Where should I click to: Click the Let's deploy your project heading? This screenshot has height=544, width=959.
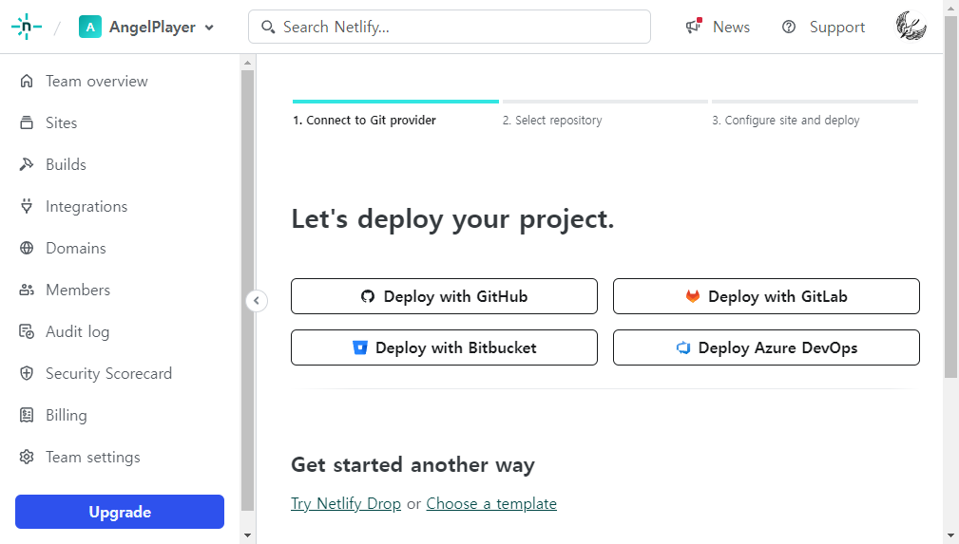click(x=452, y=218)
